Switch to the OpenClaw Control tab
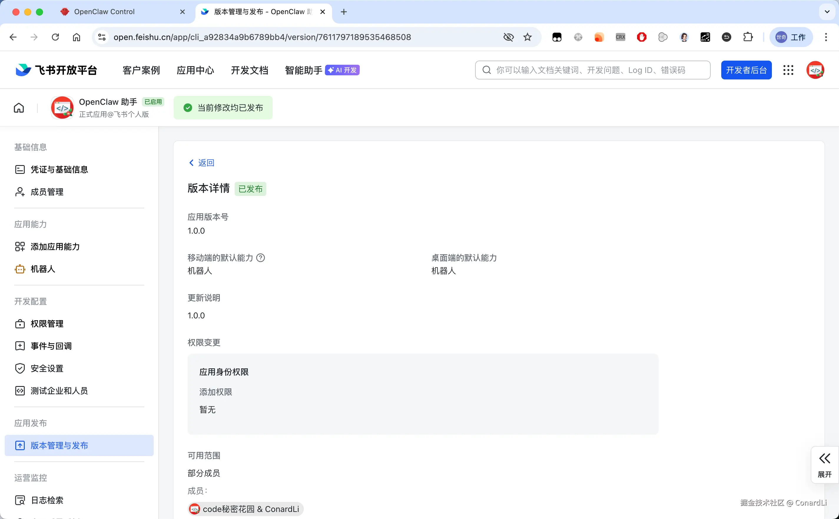The width and height of the screenshot is (839, 519). point(105,12)
